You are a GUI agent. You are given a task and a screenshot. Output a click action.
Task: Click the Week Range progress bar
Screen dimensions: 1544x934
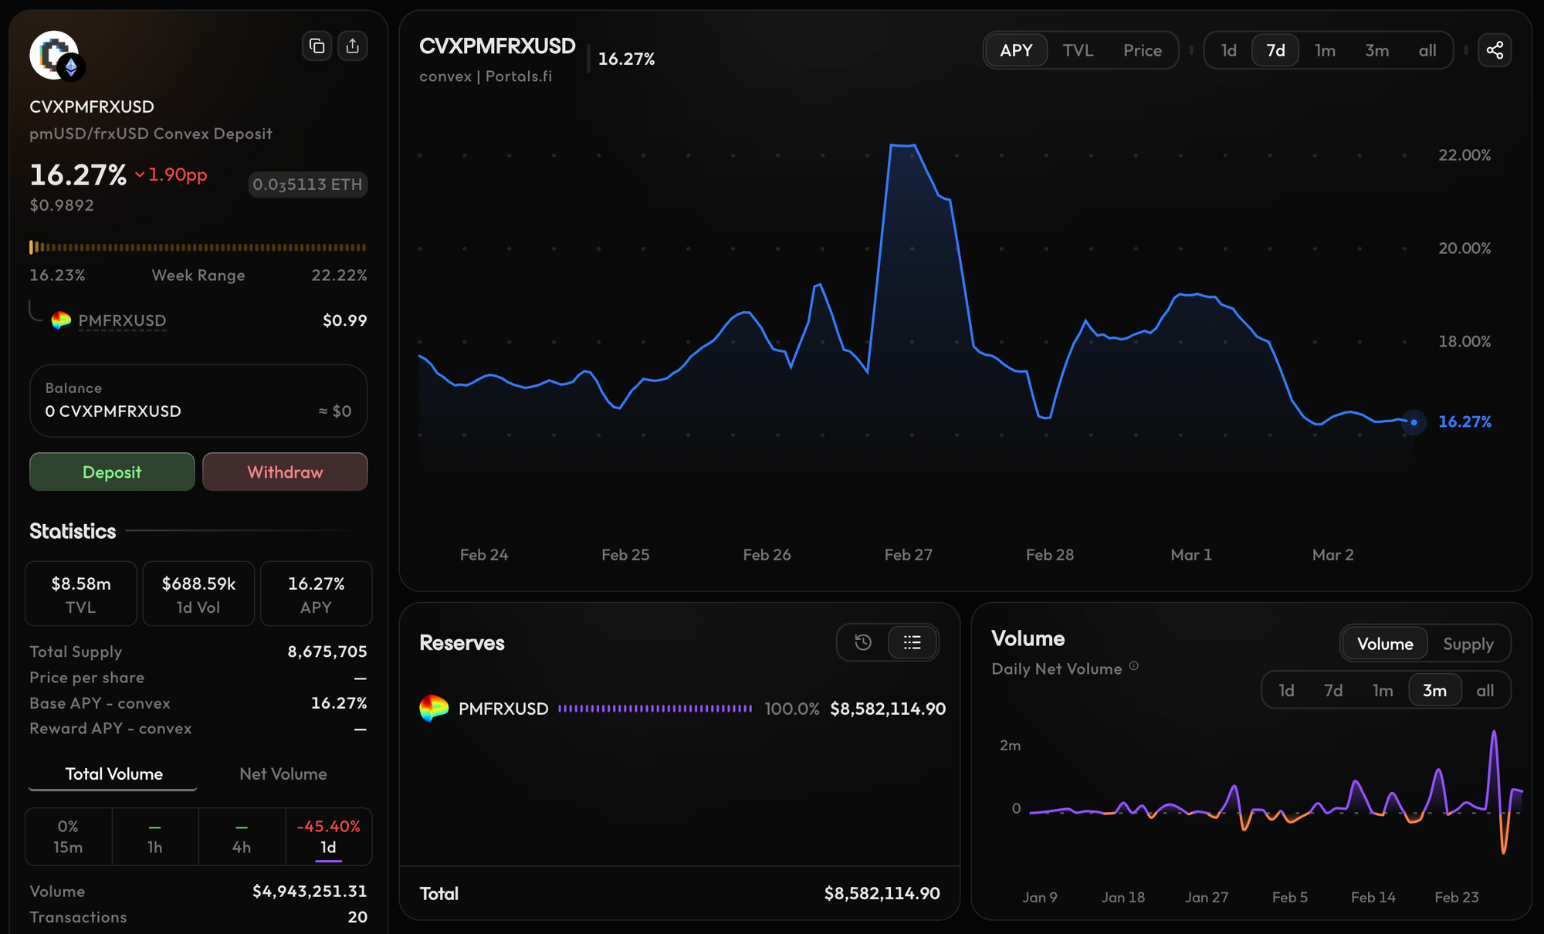click(198, 248)
